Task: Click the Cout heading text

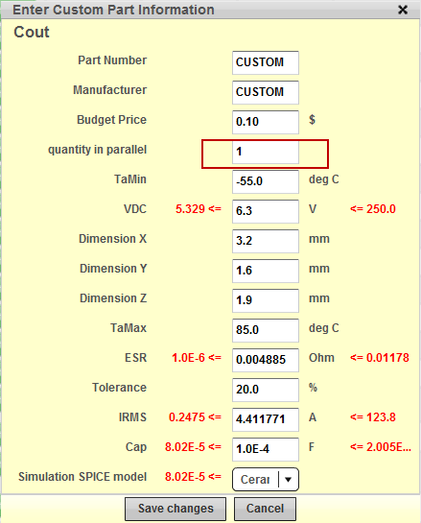Action: click(32, 32)
